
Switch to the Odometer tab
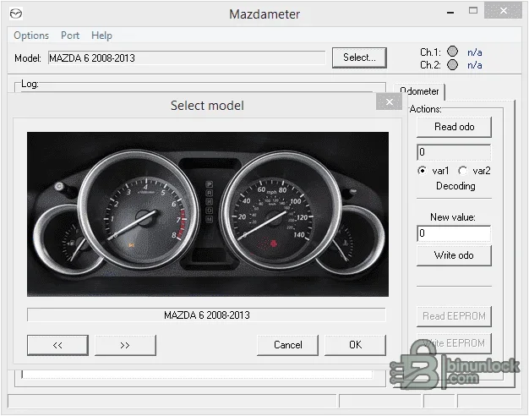[419, 91]
